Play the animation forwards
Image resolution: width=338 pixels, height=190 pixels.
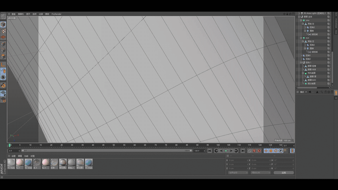(x=226, y=151)
